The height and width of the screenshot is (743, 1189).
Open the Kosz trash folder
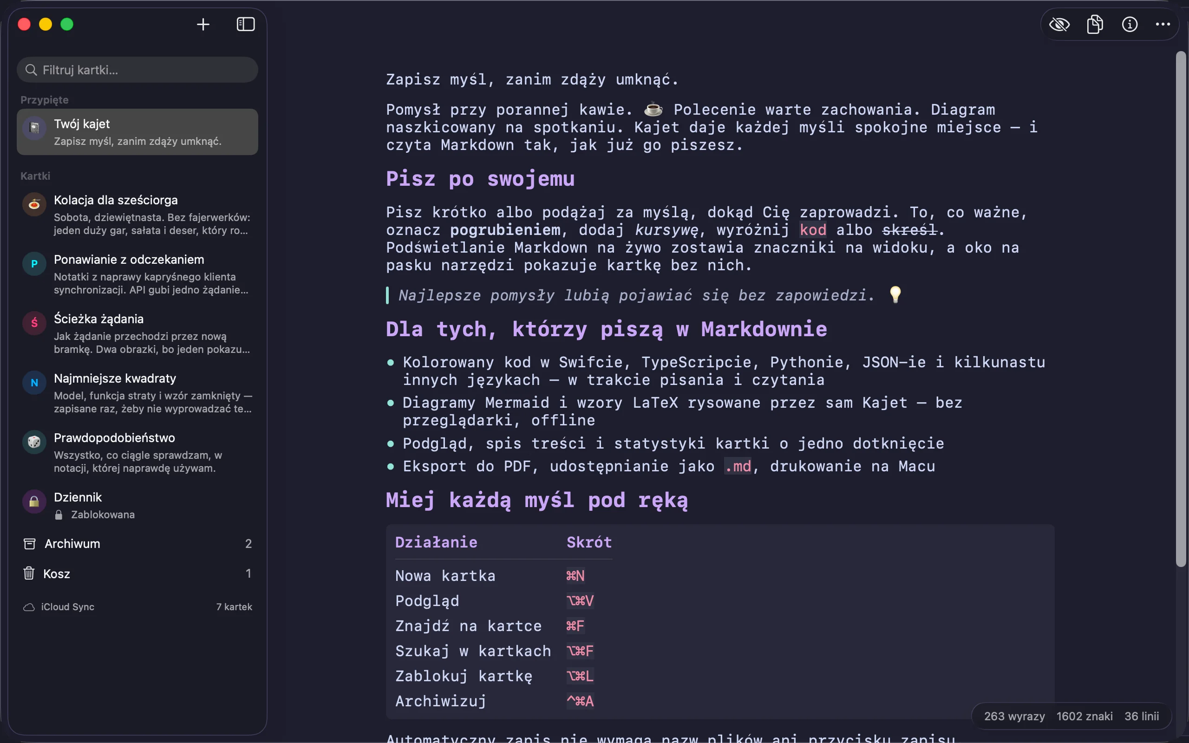point(137,574)
